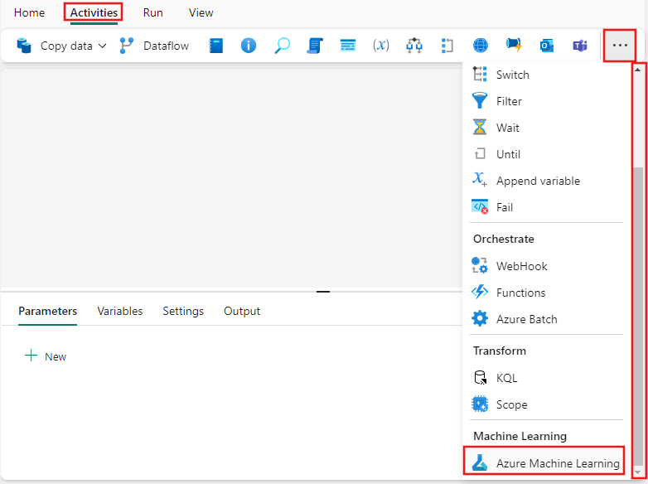Expand the Copy data dropdown arrow

tap(102, 46)
